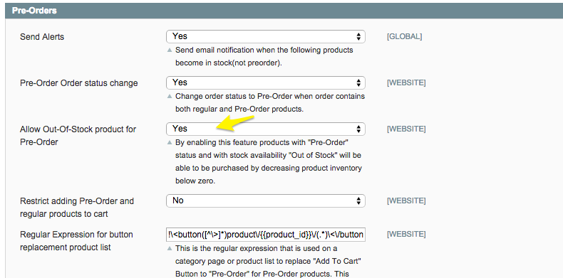Click the regular expression button replacement field
Screen dimensions: 563x278
pyautogui.click(x=266, y=235)
